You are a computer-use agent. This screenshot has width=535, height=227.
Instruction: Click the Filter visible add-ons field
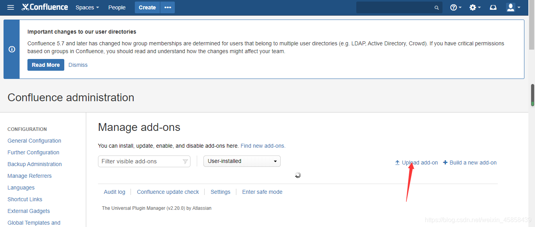(x=144, y=161)
